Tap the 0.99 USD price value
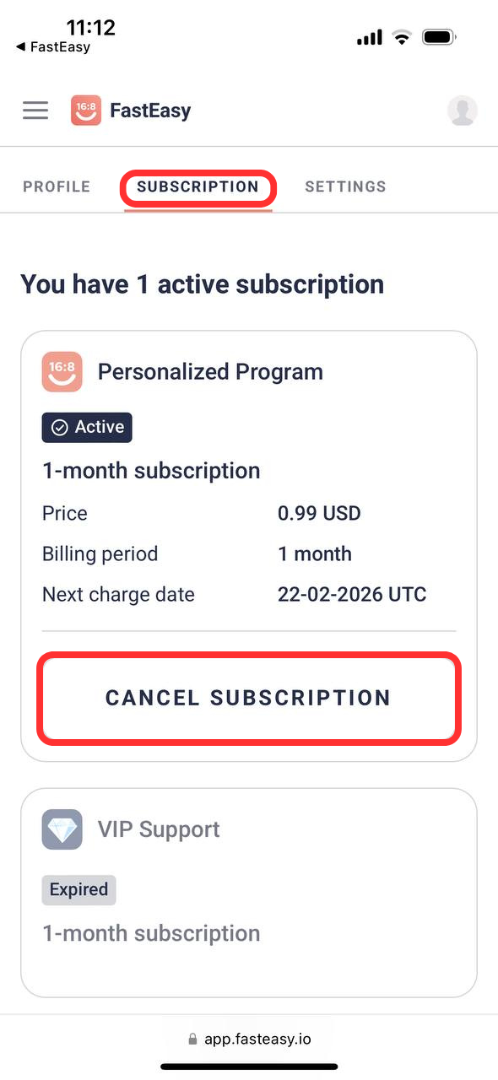The height and width of the screenshot is (1080, 498). (319, 513)
